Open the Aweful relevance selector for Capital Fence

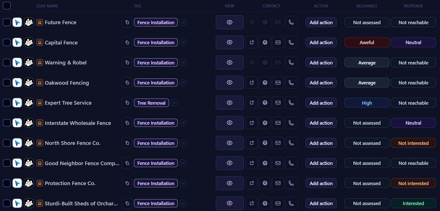[367, 42]
